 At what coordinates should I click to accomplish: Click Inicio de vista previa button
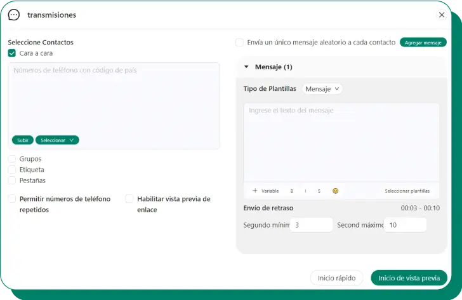coord(409,278)
